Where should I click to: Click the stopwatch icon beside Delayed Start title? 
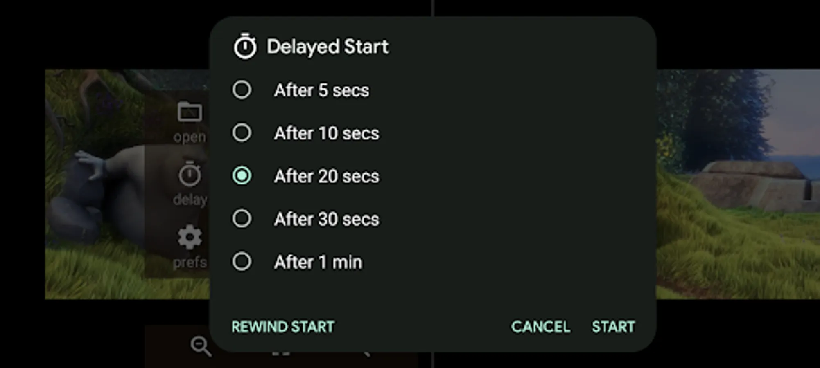pyautogui.click(x=245, y=46)
